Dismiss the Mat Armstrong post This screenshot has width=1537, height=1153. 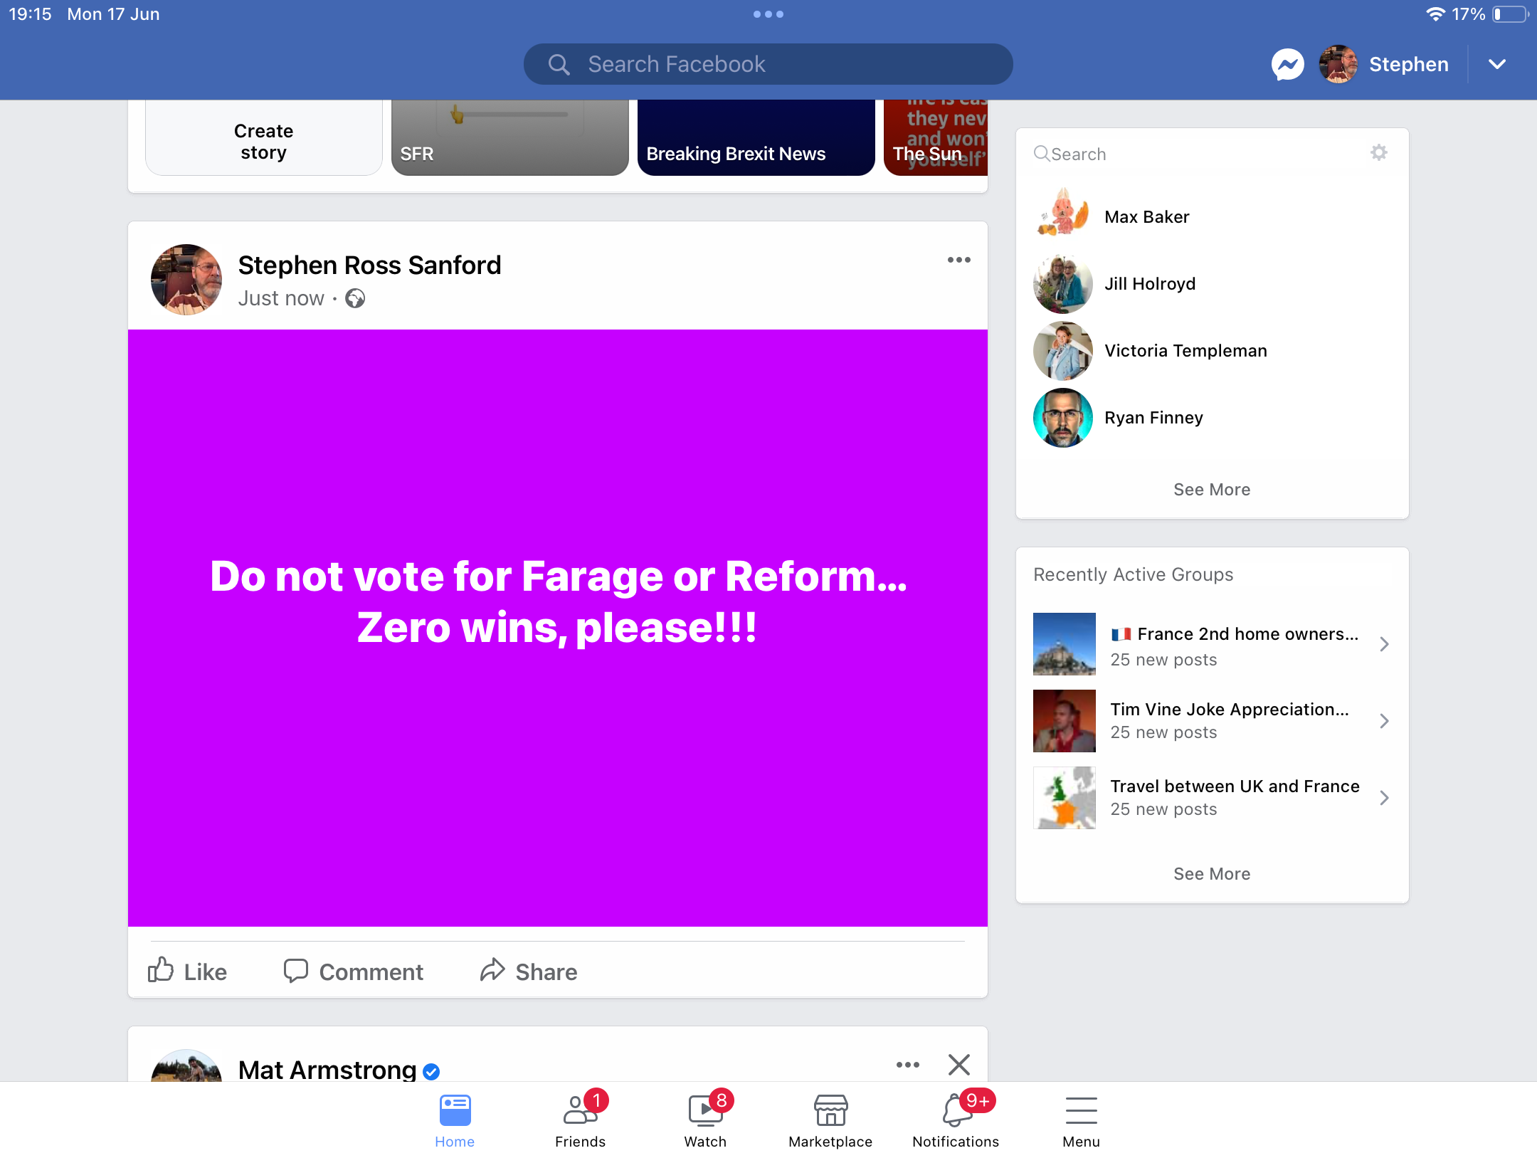(959, 1065)
